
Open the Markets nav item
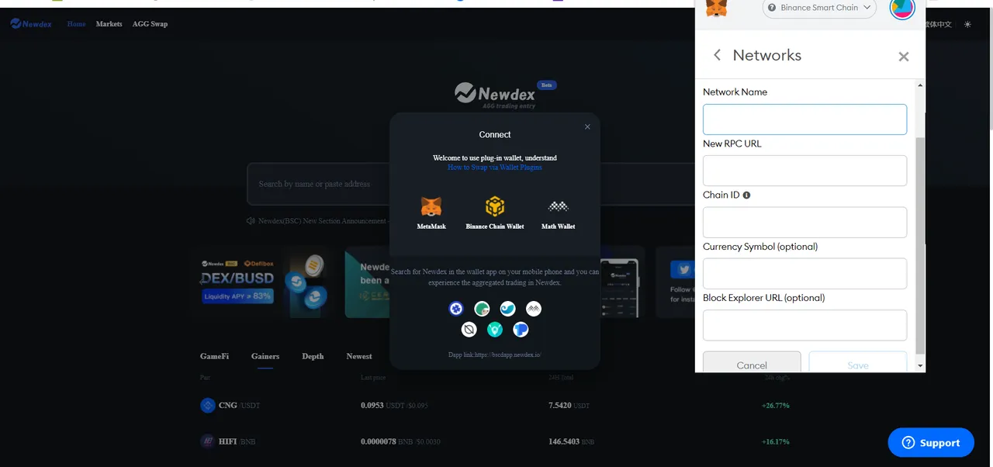pyautogui.click(x=109, y=24)
